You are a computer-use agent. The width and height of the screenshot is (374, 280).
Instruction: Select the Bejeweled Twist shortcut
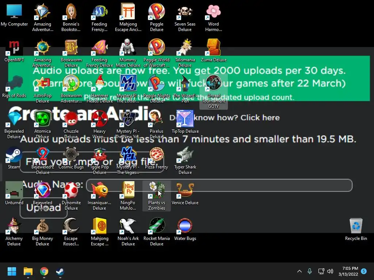pos(42,197)
